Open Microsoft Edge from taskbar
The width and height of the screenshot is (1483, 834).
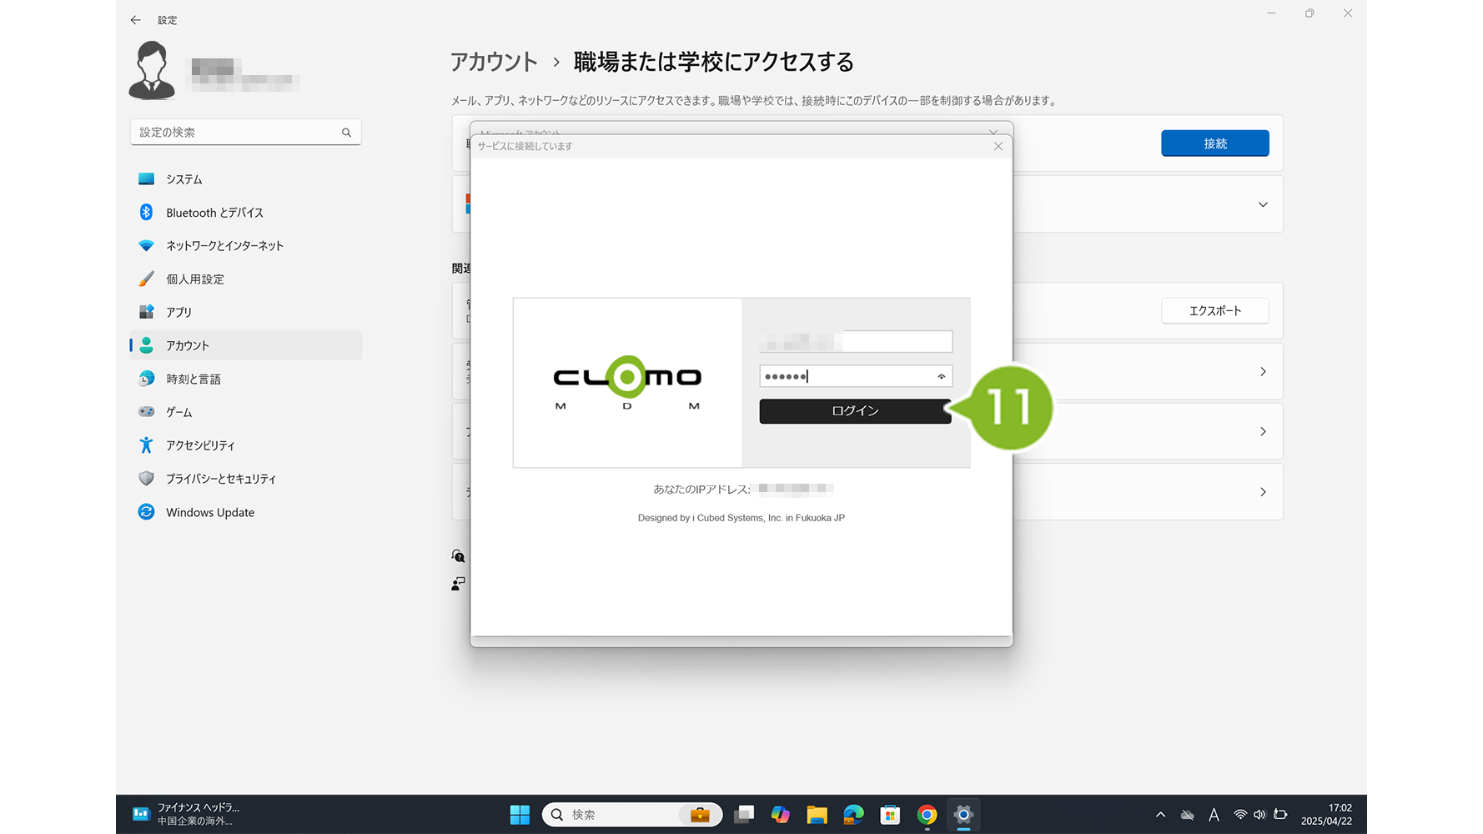pyautogui.click(x=853, y=815)
